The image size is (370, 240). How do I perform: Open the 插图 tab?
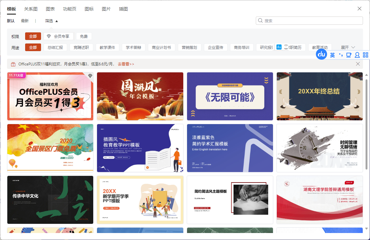tap(123, 9)
